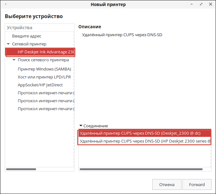Maximize the Новый принтер window
The height and width of the screenshot is (194, 216).
tap(201, 4)
